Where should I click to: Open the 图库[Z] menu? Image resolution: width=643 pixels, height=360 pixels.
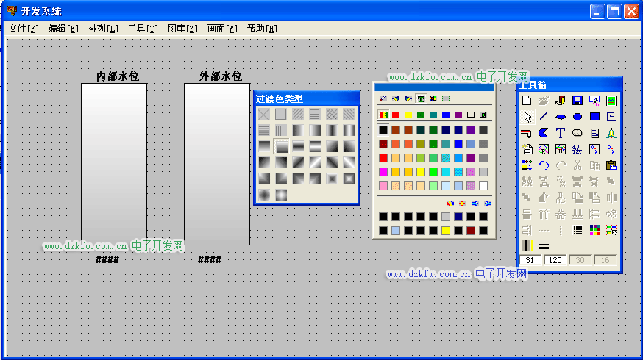coord(182,29)
